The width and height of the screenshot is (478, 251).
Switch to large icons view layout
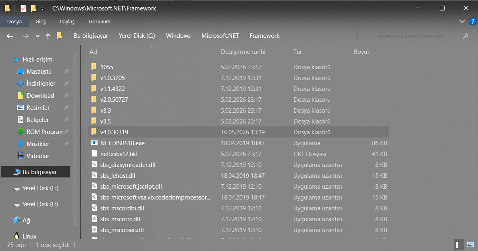click(x=470, y=245)
